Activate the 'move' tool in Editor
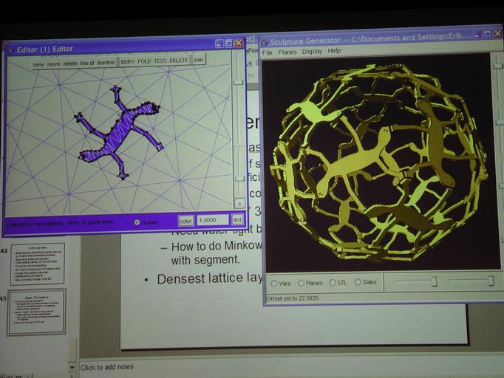 tap(54, 63)
